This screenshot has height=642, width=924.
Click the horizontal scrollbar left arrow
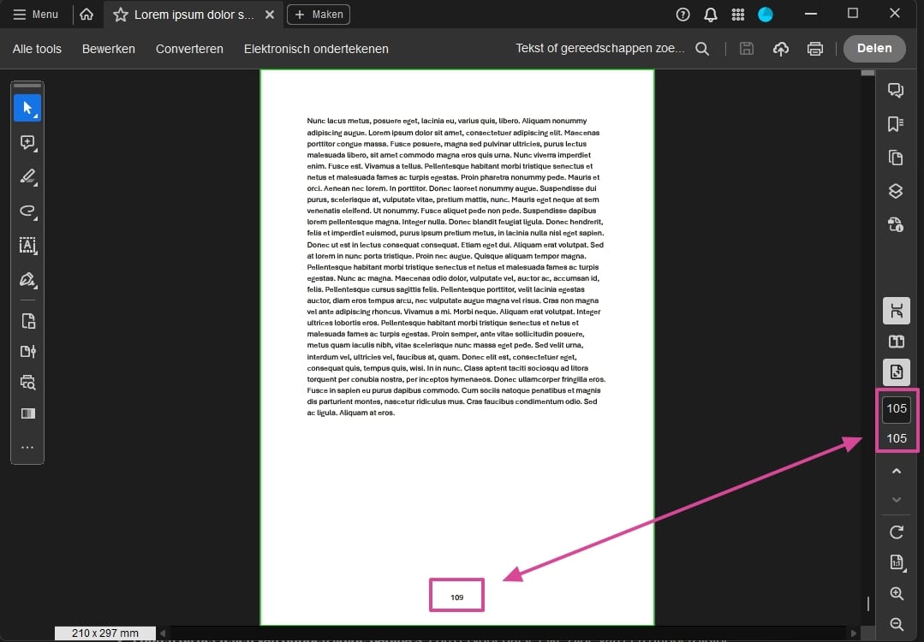(x=163, y=633)
